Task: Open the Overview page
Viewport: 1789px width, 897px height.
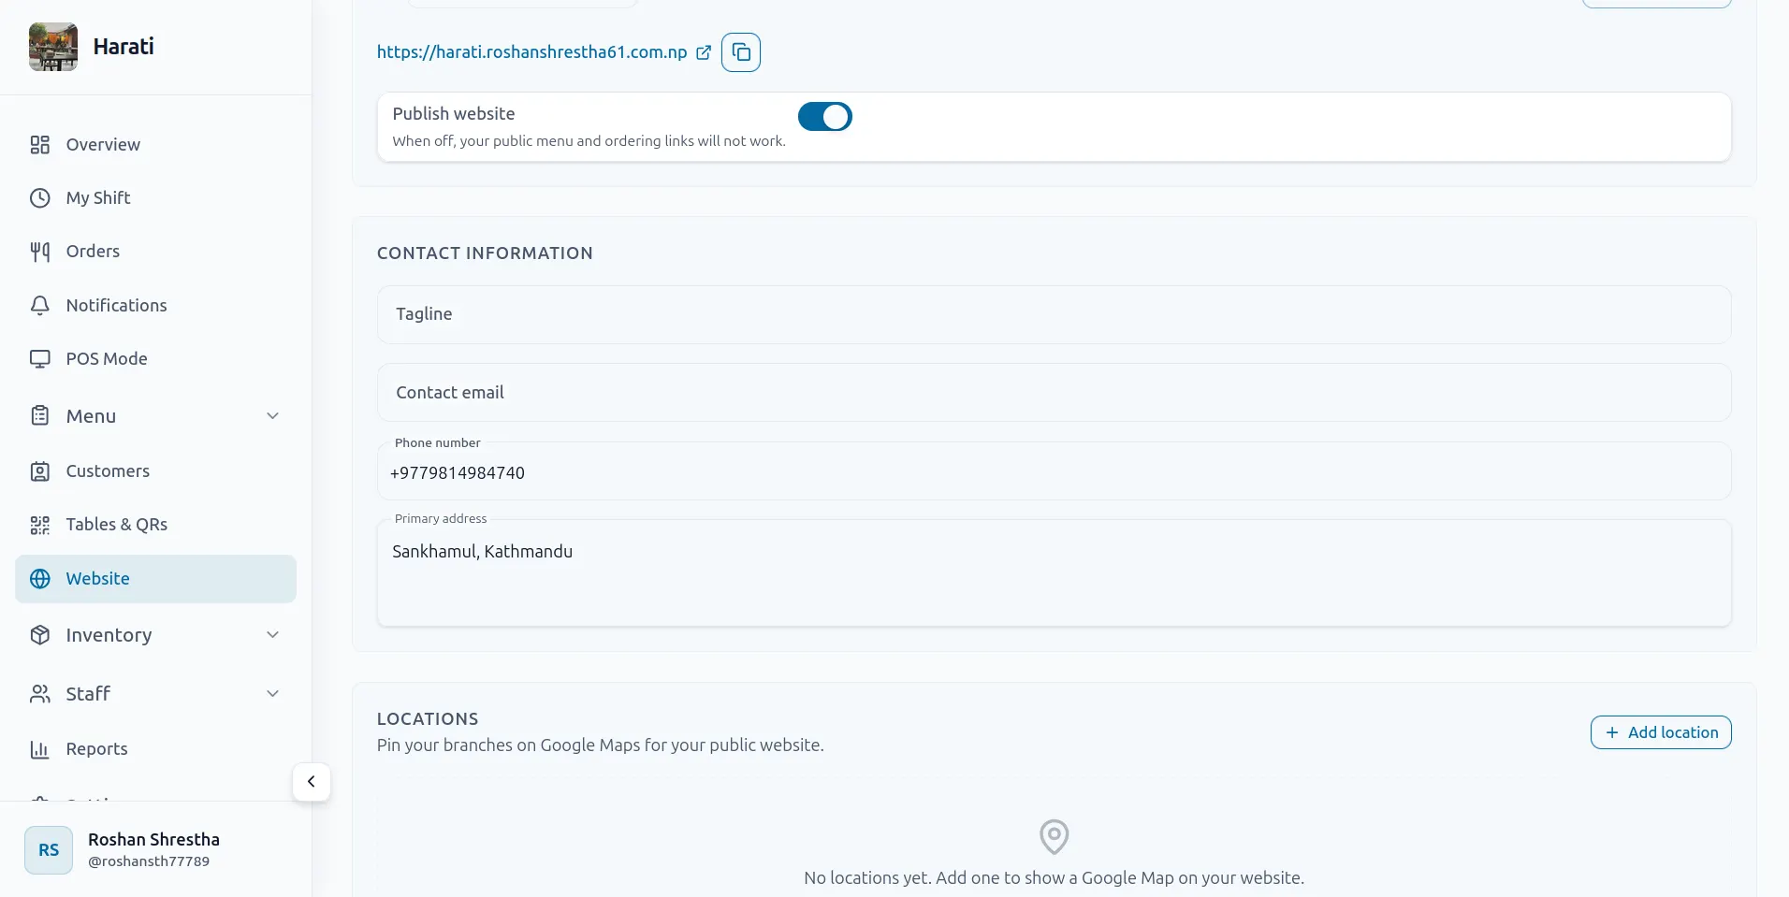Action: click(155, 145)
